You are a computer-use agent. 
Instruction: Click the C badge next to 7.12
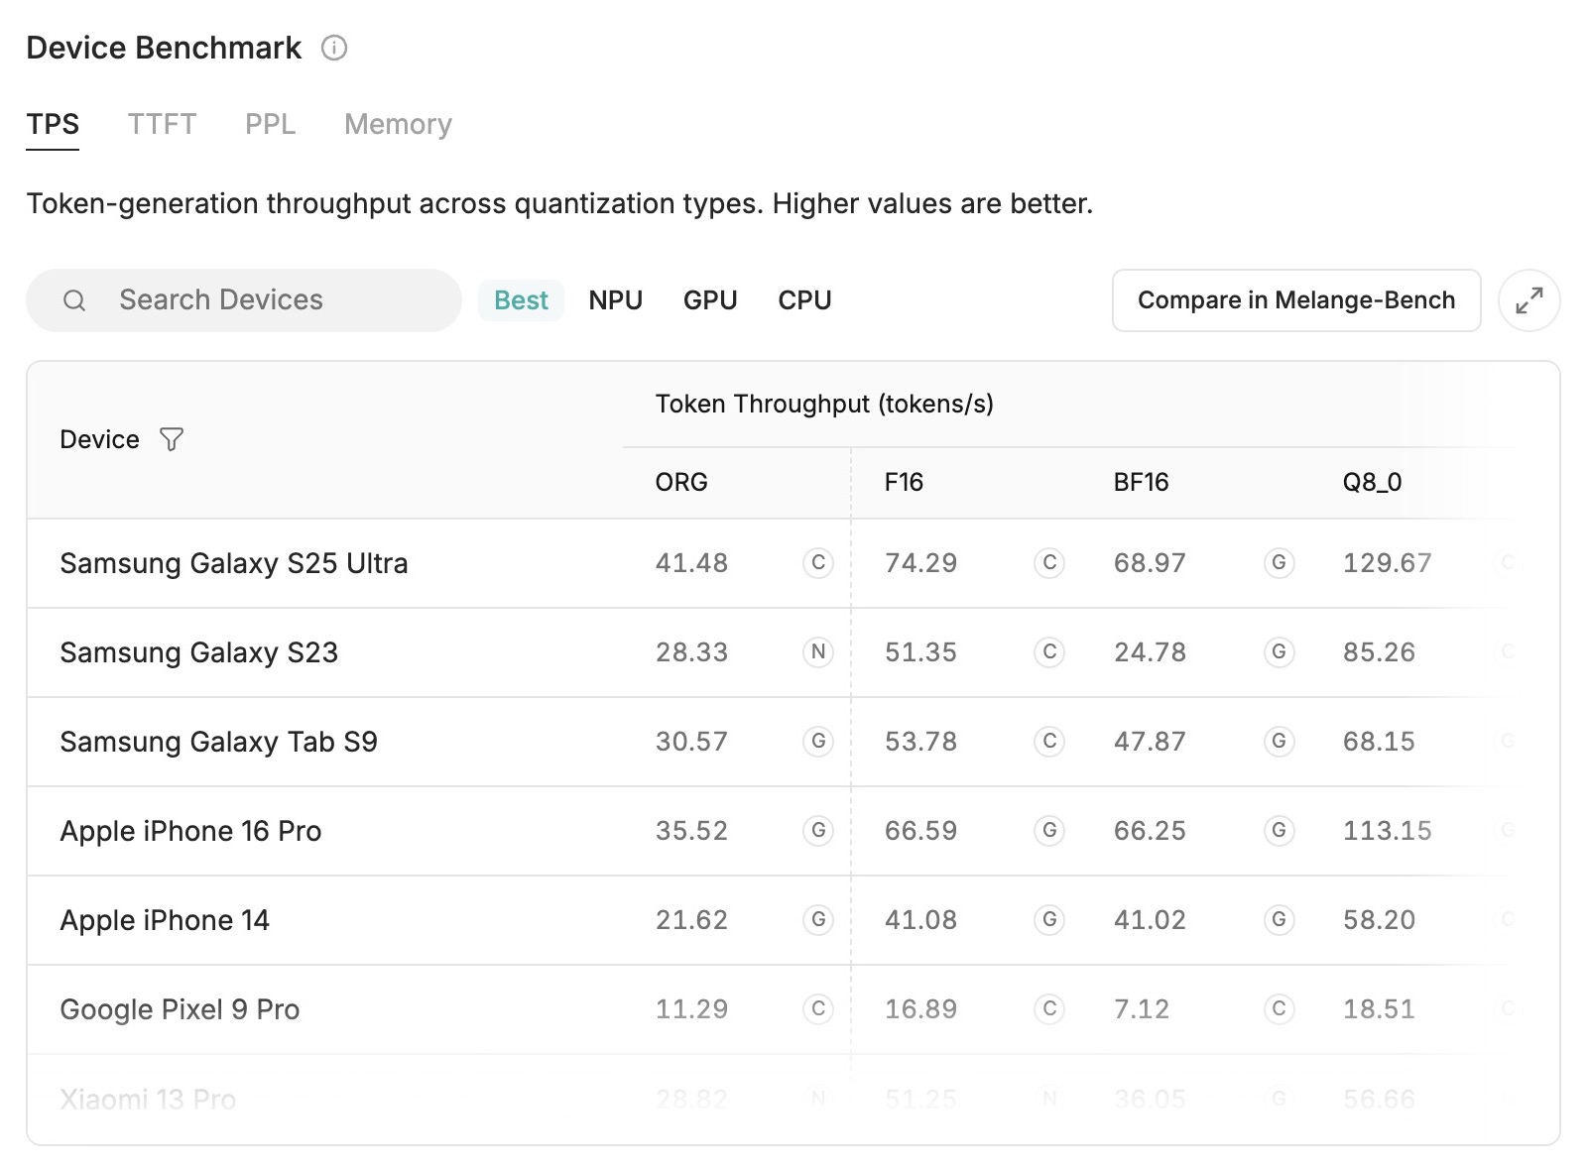[x=1280, y=1009]
